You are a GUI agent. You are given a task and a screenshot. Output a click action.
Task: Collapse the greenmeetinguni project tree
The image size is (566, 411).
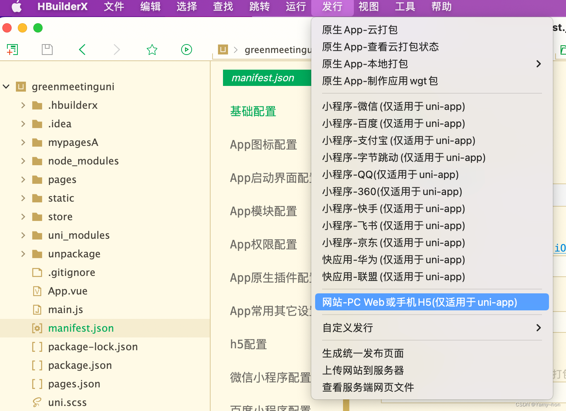pos(6,87)
